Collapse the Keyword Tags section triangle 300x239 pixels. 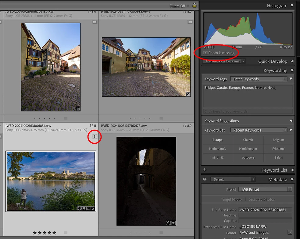coord(291,79)
